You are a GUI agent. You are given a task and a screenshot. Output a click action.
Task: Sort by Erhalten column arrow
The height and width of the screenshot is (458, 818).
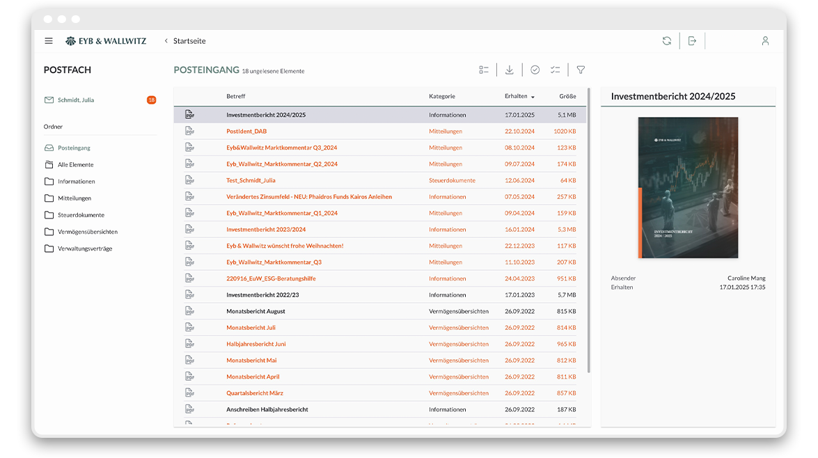point(533,97)
